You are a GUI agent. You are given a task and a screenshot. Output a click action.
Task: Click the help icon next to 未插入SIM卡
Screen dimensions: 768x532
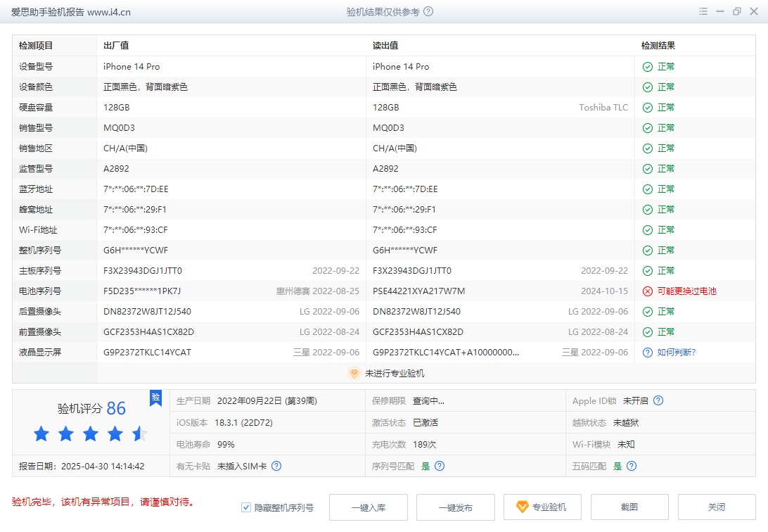276,466
